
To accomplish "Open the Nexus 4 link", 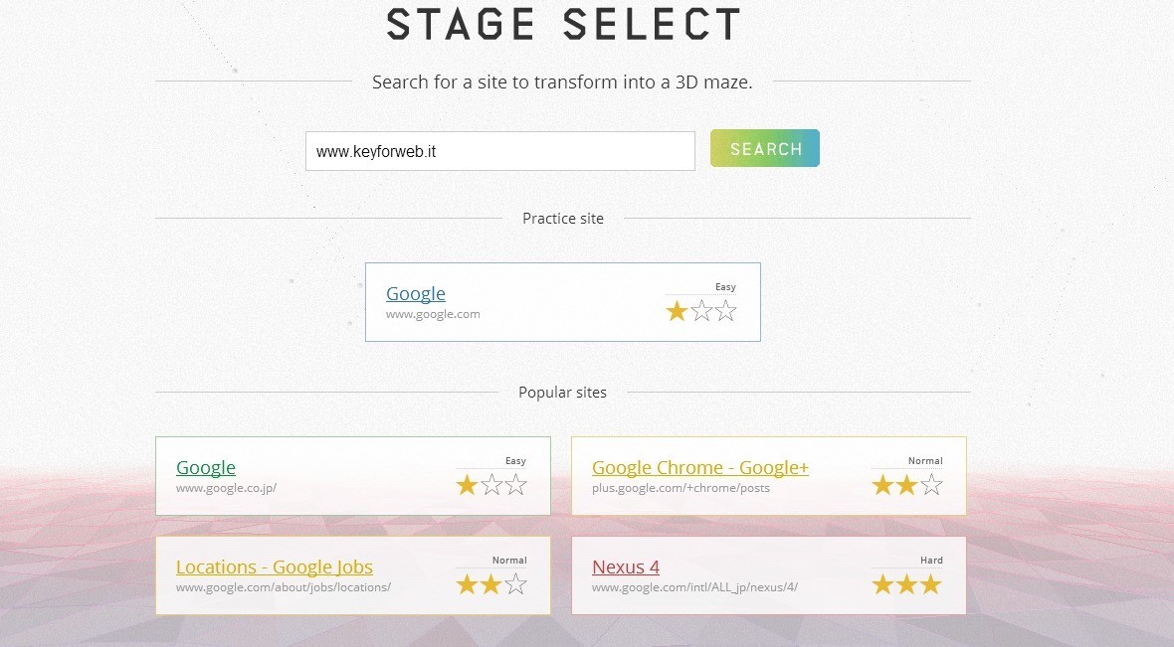I will click(x=625, y=566).
